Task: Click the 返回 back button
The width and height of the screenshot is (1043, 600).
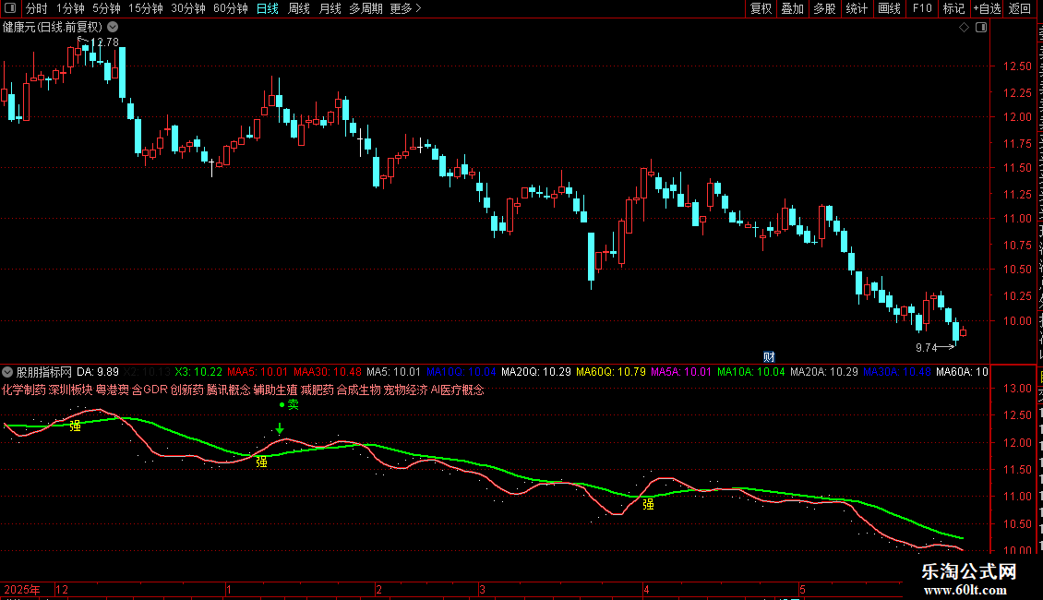Action: click(1019, 8)
